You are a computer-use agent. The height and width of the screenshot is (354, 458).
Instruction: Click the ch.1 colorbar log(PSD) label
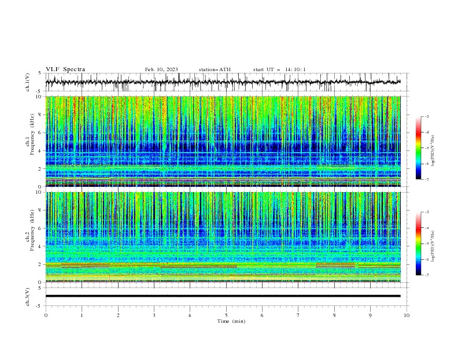pos(433,151)
